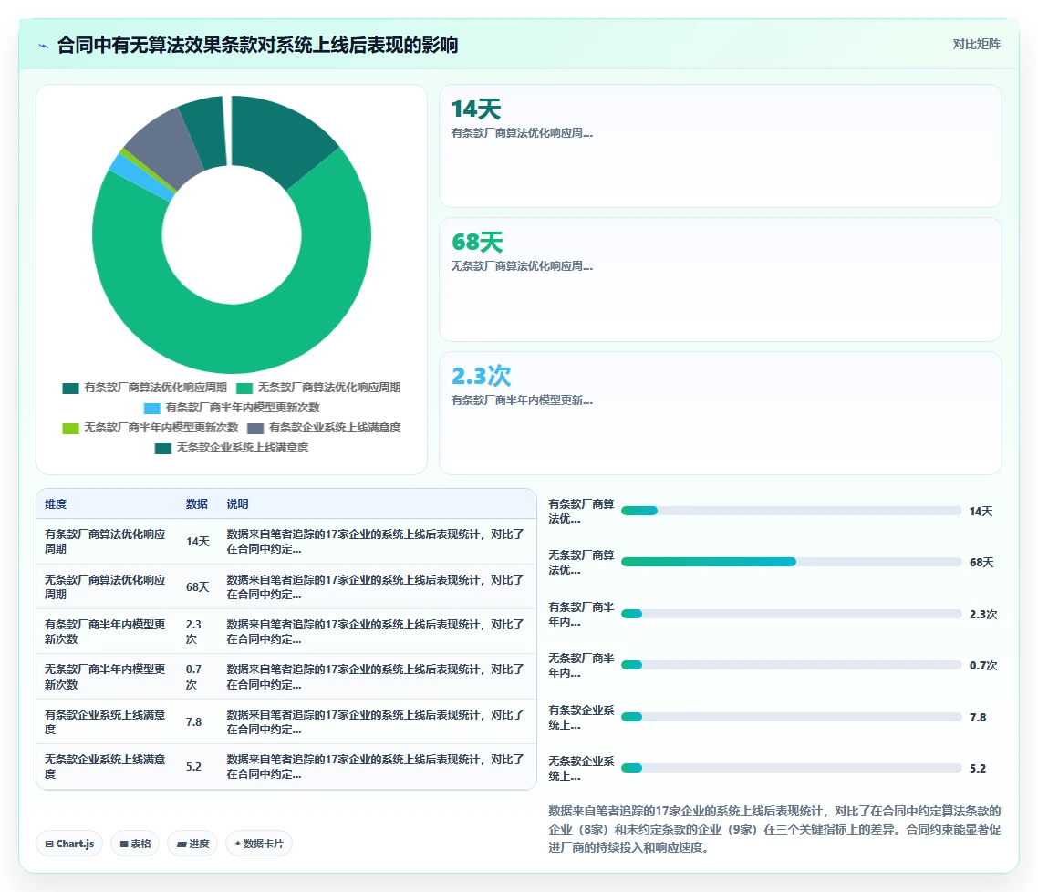Click the 数据 column header
Viewport: 1038px width, 892px height.
point(197,504)
